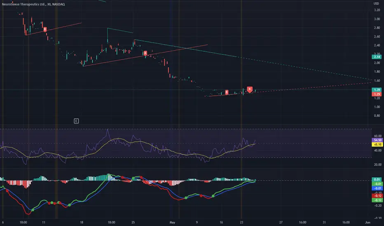Screen dimensions: 384x226
Task: Click the large B marker after May 23
Action: coord(250,90)
